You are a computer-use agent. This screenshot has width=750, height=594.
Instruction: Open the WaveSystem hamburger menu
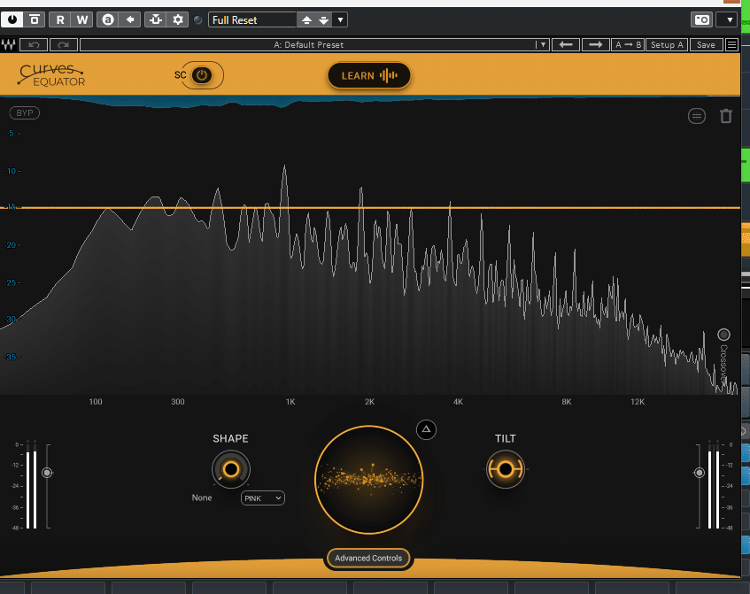(731, 44)
